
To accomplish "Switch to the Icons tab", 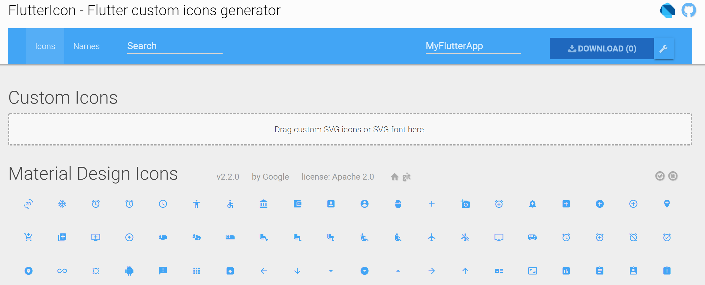I will tap(45, 46).
